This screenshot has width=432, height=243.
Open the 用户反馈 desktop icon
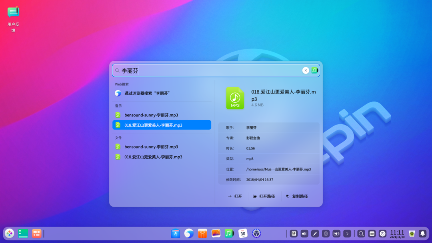(13, 19)
